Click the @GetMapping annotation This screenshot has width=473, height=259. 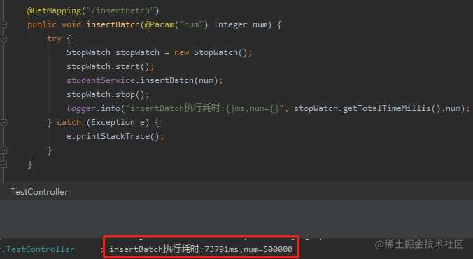(x=55, y=10)
